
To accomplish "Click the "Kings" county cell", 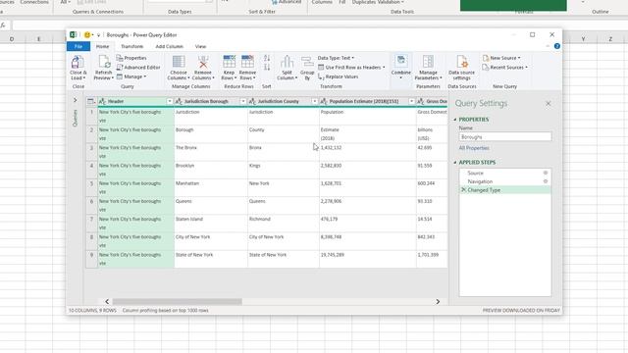I will (284, 170).
